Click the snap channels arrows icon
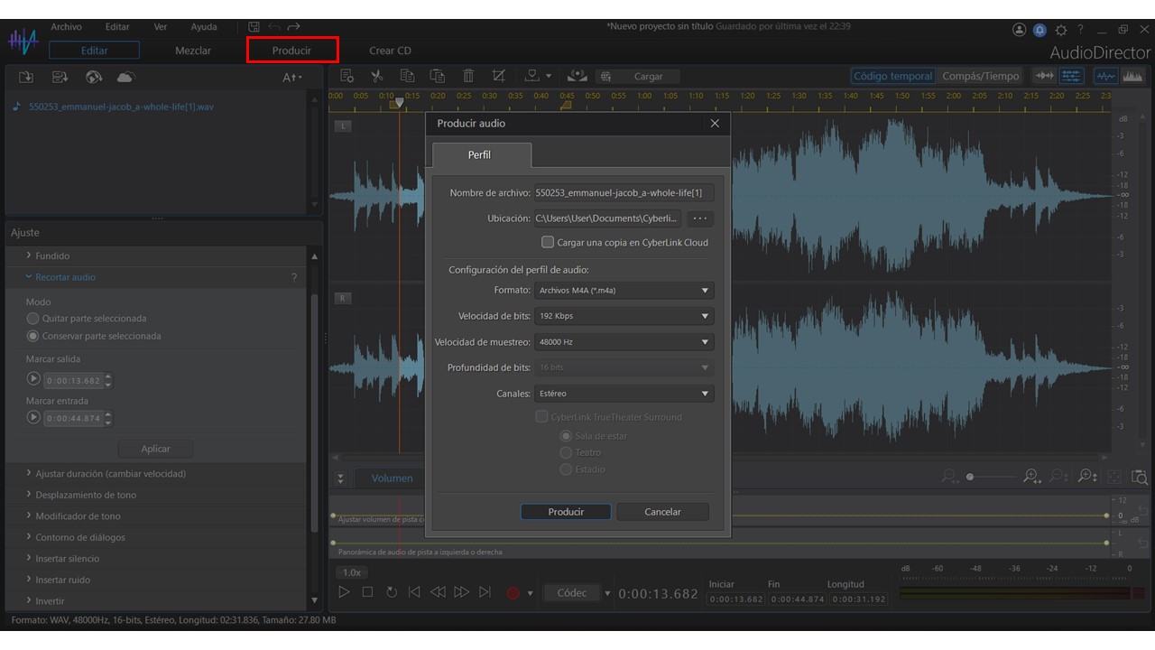1155x650 pixels. pyautogui.click(x=1044, y=76)
